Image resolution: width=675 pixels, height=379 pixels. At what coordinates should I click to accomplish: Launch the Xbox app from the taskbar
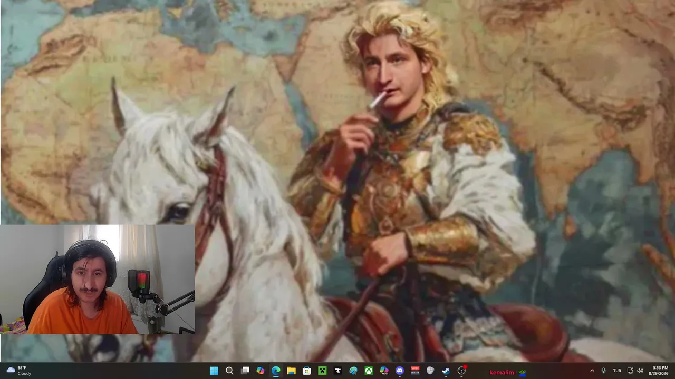[369, 371]
